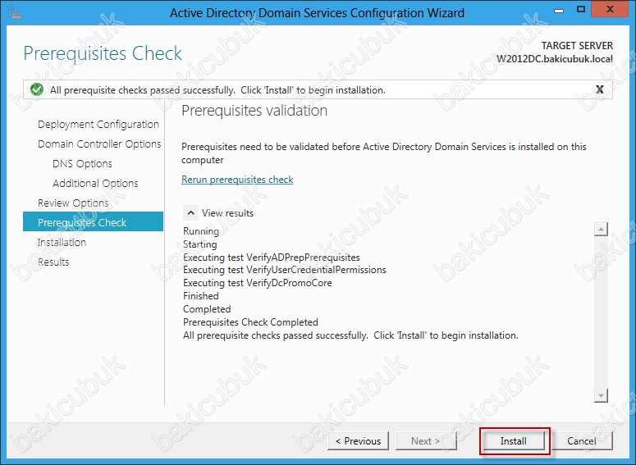The image size is (636, 465).
Task: Click the View results label
Action: (x=227, y=213)
